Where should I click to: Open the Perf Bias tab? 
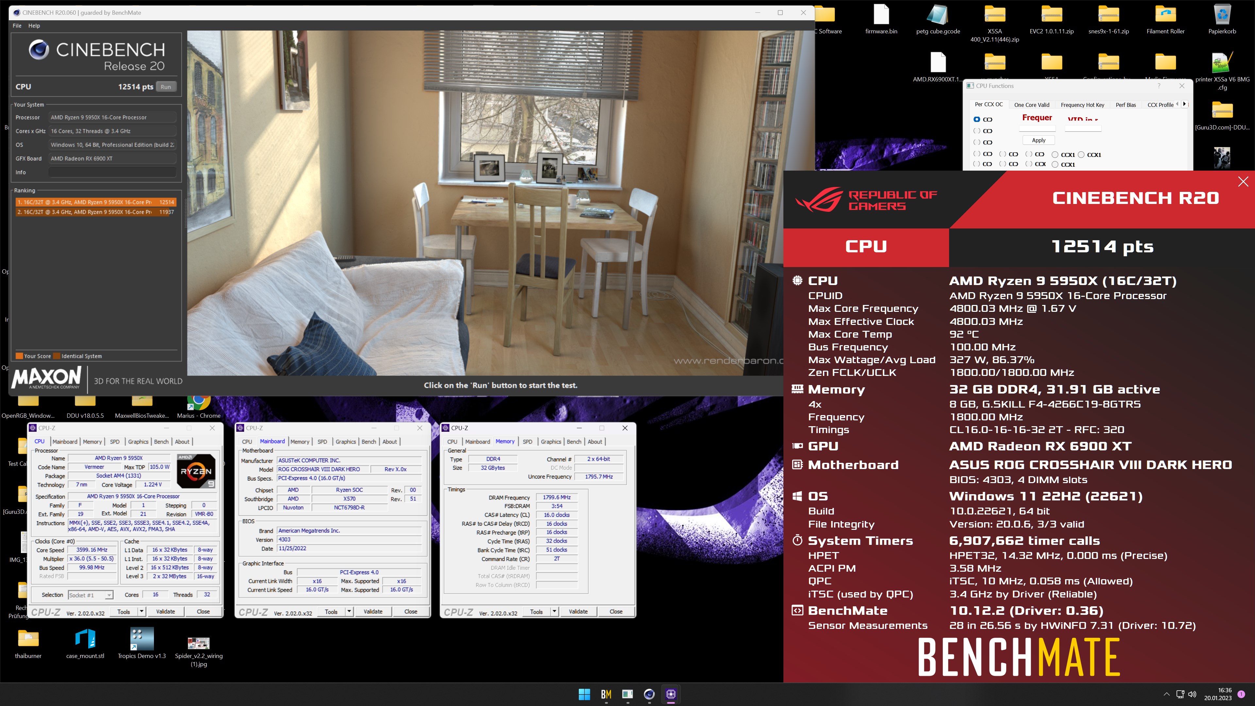click(1125, 105)
